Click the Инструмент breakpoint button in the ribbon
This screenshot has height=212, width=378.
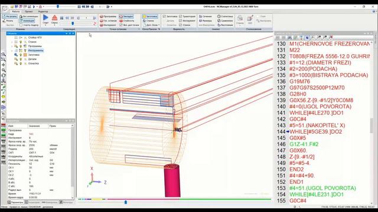(108, 25)
